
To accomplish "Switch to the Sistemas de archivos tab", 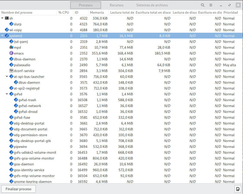I will (152, 5).
